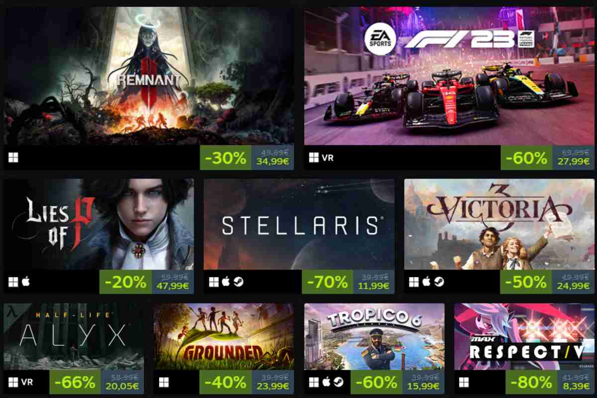Image resolution: width=597 pixels, height=398 pixels.
Task: Click the VR label under Half-Life Alyx
Action: tap(27, 382)
